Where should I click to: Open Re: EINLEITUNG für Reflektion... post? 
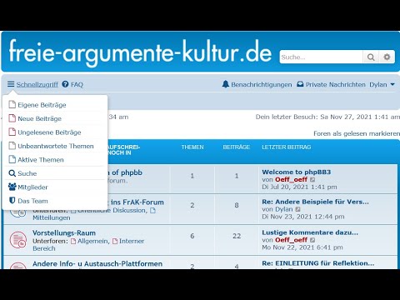click(x=318, y=262)
